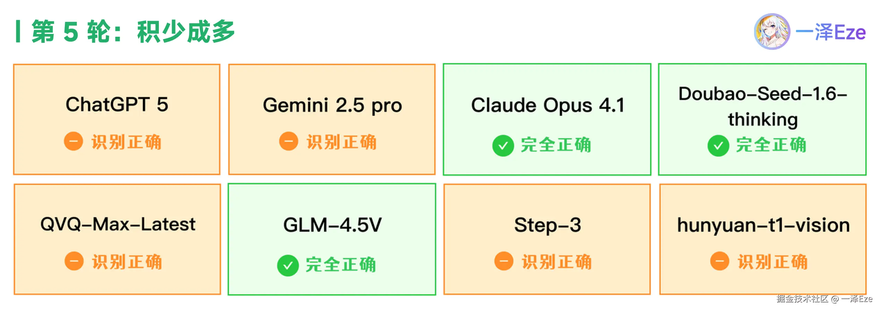Click the GLM-4.5V card title
This screenshot has height=312, width=881.
pyautogui.click(x=332, y=225)
